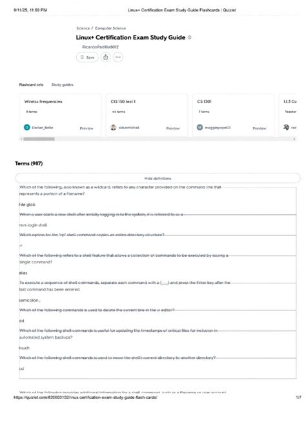Image resolution: width=306 pixels, height=433 pixels.
Task: Switch to the Study guides tab
Action: (x=63, y=85)
